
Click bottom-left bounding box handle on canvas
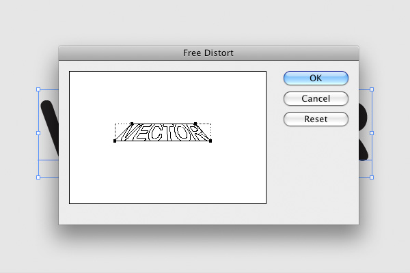[38, 177]
